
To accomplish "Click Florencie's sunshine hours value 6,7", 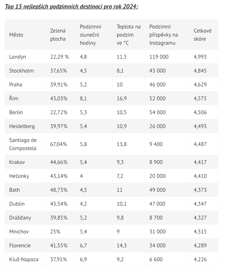I will [x=83, y=246].
